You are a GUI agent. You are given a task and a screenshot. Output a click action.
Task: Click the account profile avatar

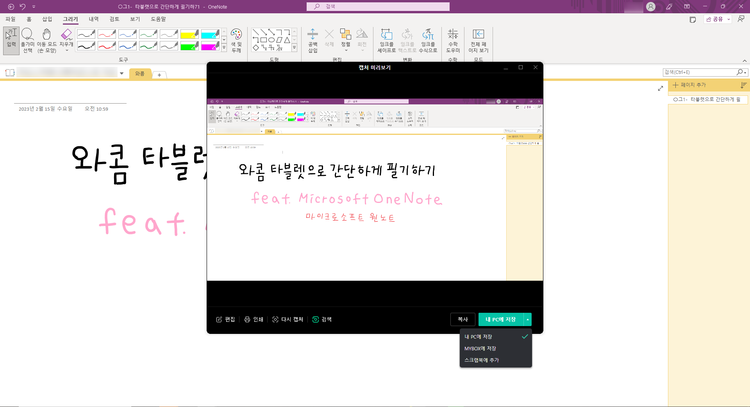pyautogui.click(x=651, y=7)
